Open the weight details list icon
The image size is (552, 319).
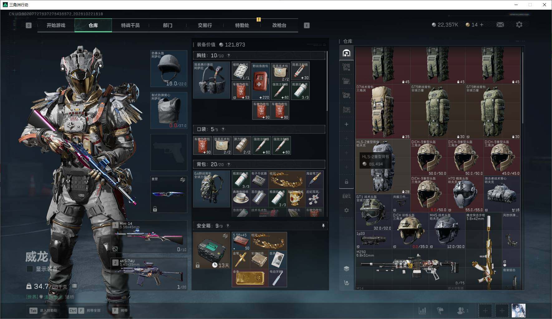coord(74,286)
